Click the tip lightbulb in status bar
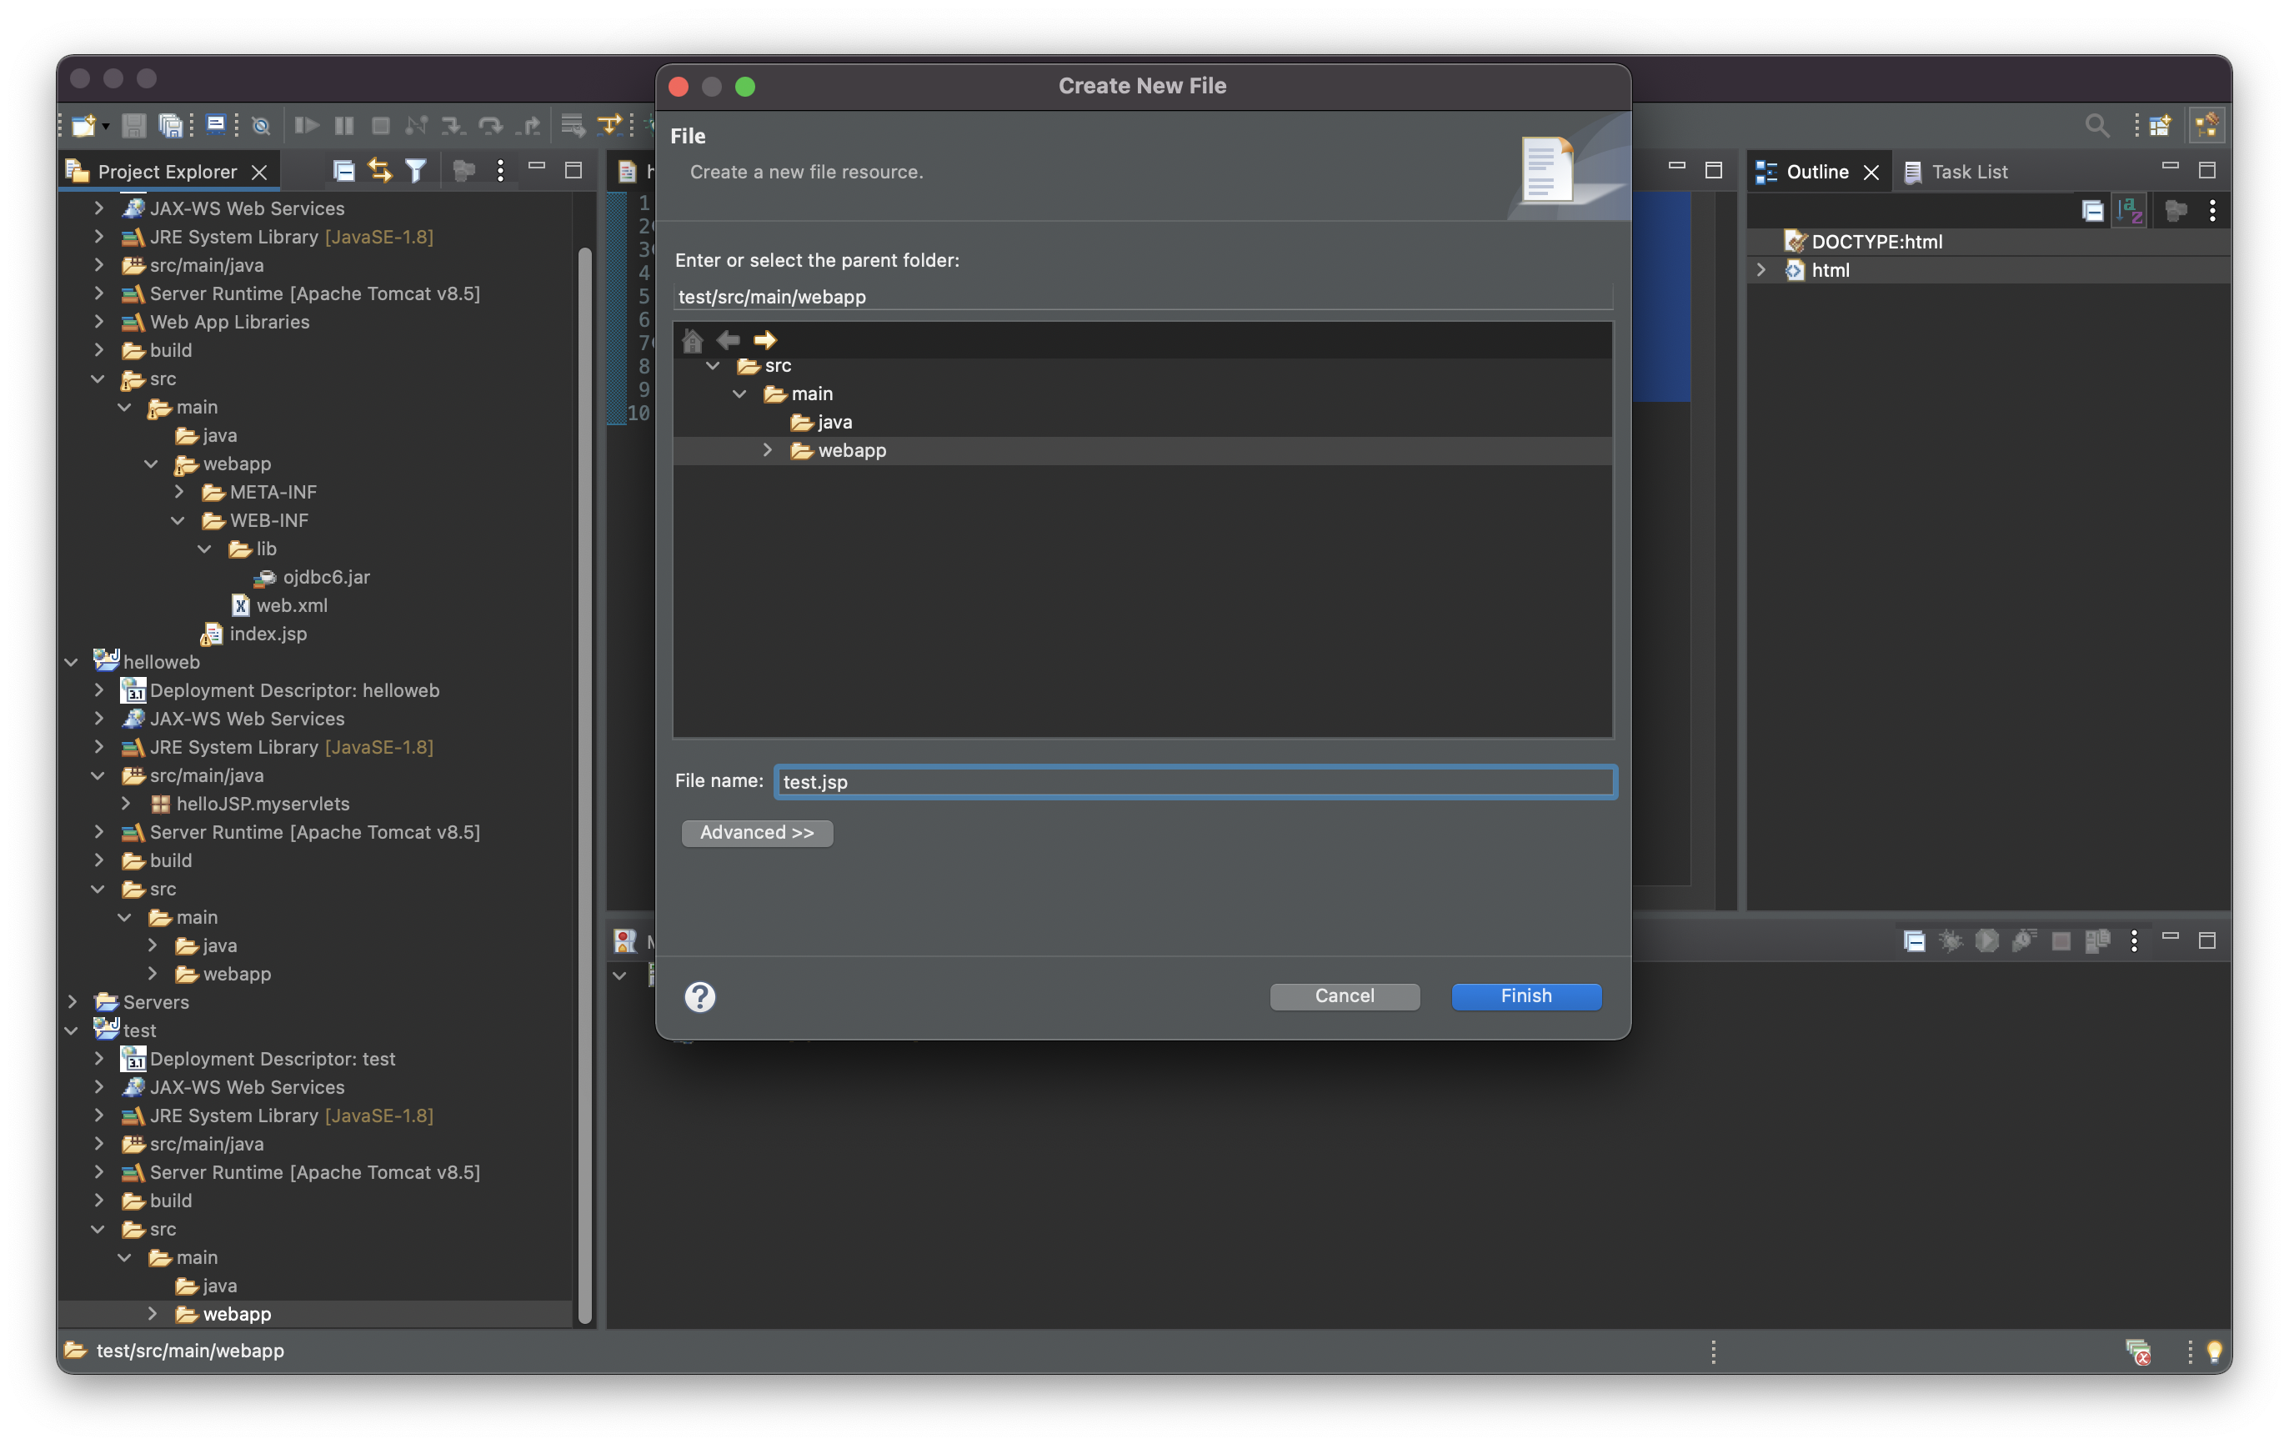Image resolution: width=2289 pixels, height=1444 pixels. pos(2214,1351)
